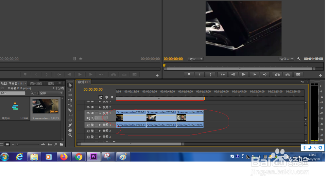Add marker in Program monitor
Screen dimensions: 327x183
click(x=189, y=74)
